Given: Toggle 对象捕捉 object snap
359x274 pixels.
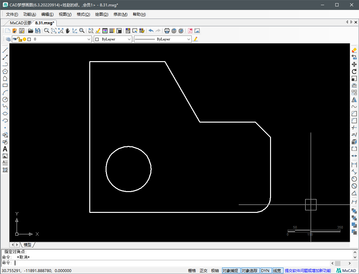Looking at the screenshot, I should click(231, 270).
